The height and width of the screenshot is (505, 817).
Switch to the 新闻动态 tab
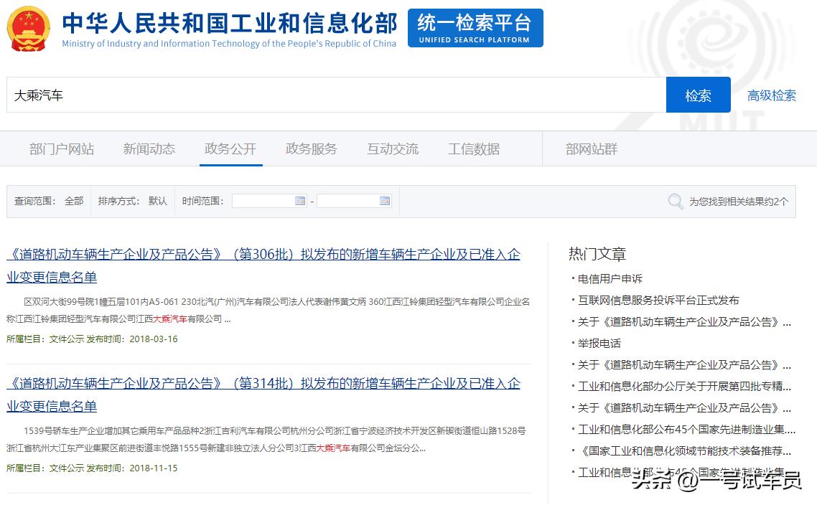pyautogui.click(x=149, y=148)
